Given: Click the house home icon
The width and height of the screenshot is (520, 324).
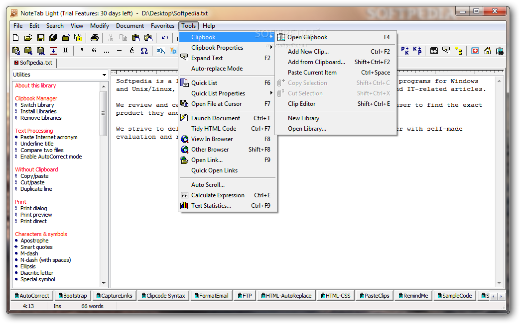Looking at the screenshot, I should click(x=488, y=51).
